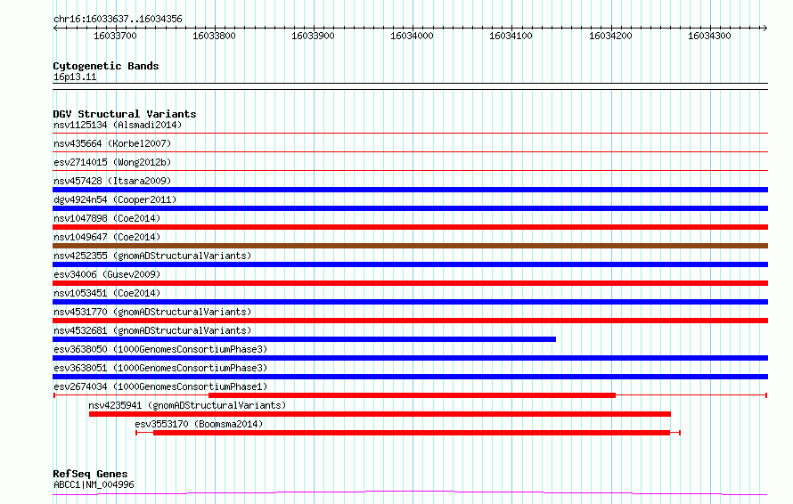The height and width of the screenshot is (504, 793).
Task: Click the 16033900 ruler tick label
Action: click(313, 36)
